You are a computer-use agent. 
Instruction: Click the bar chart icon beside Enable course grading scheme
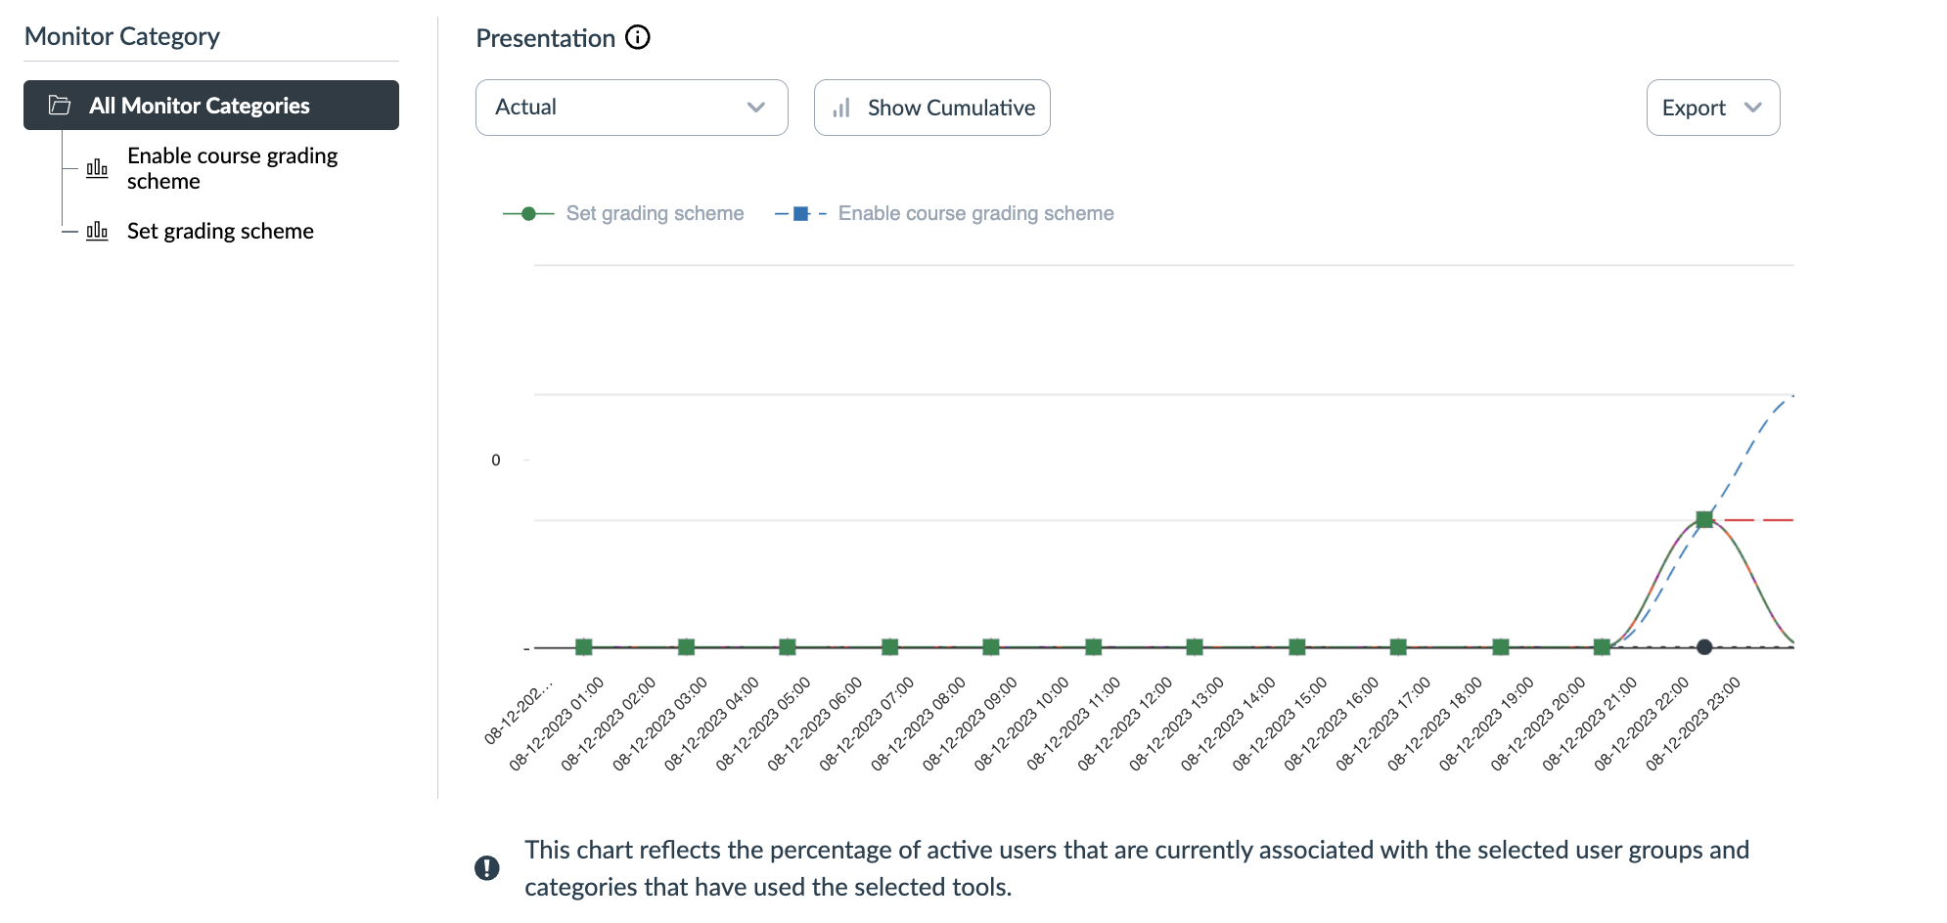(97, 167)
